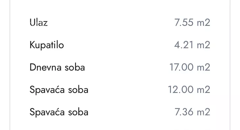Image resolution: width=240 pixels, height=130 pixels.
Task: Select Spavaća in the 7.36 m2 row
Action: coord(47,112)
